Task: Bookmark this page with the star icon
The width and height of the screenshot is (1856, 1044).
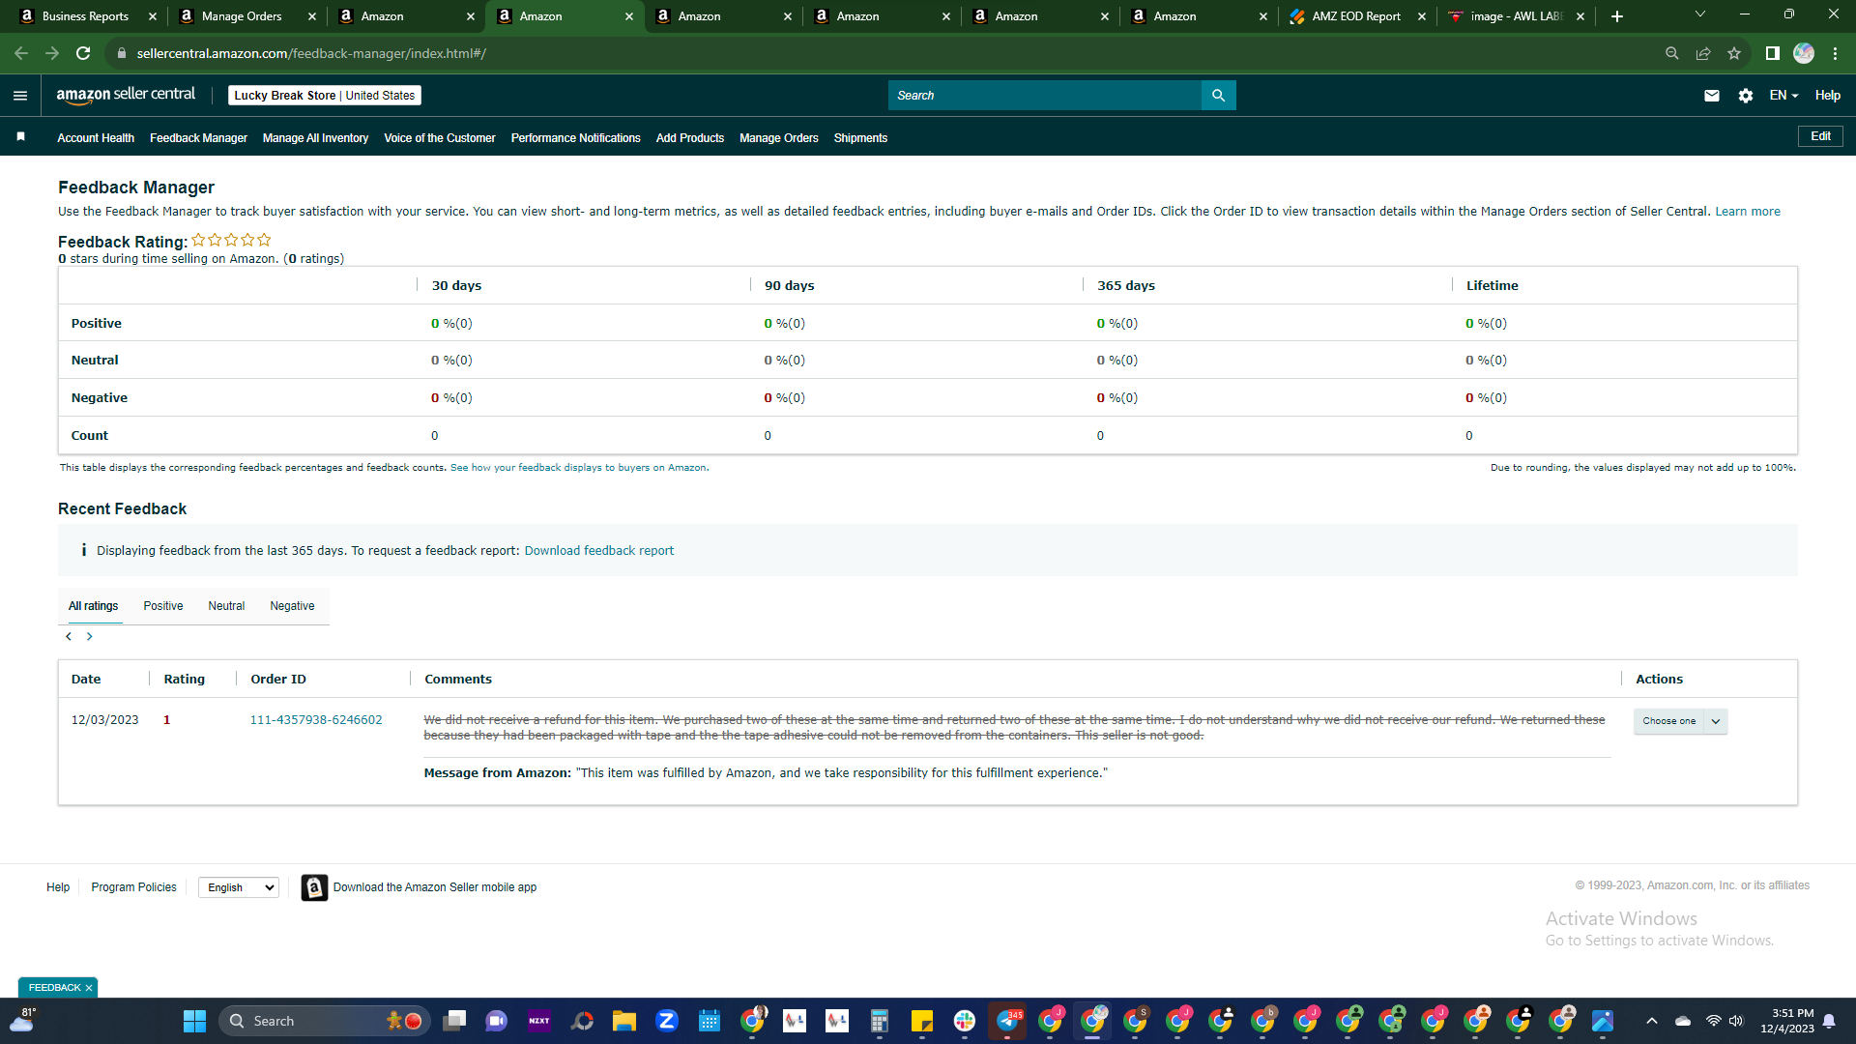Action: click(1734, 53)
